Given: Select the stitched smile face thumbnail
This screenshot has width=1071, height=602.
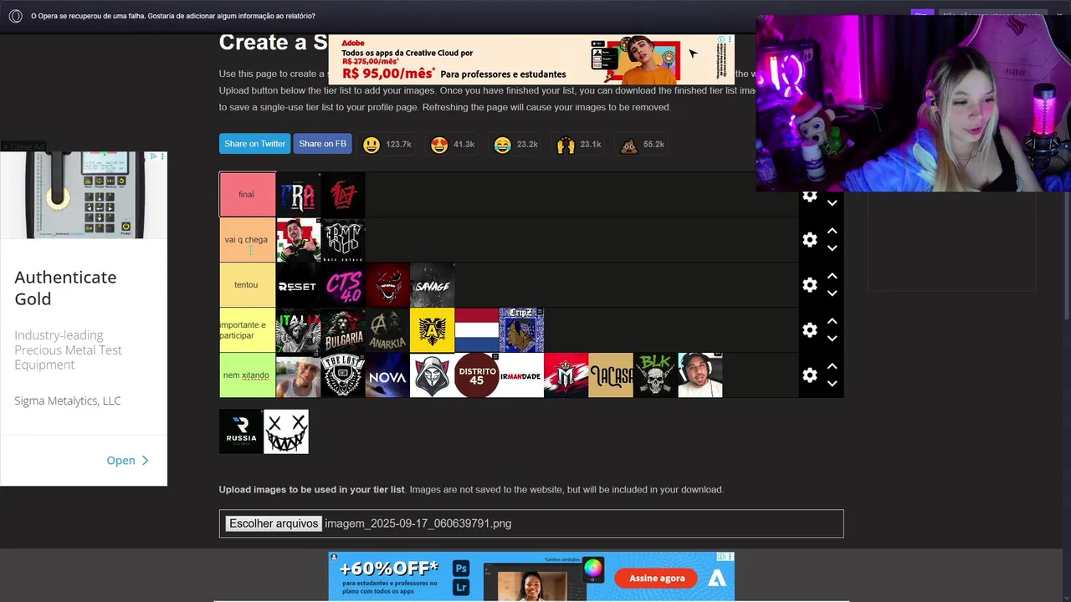Looking at the screenshot, I should (286, 431).
